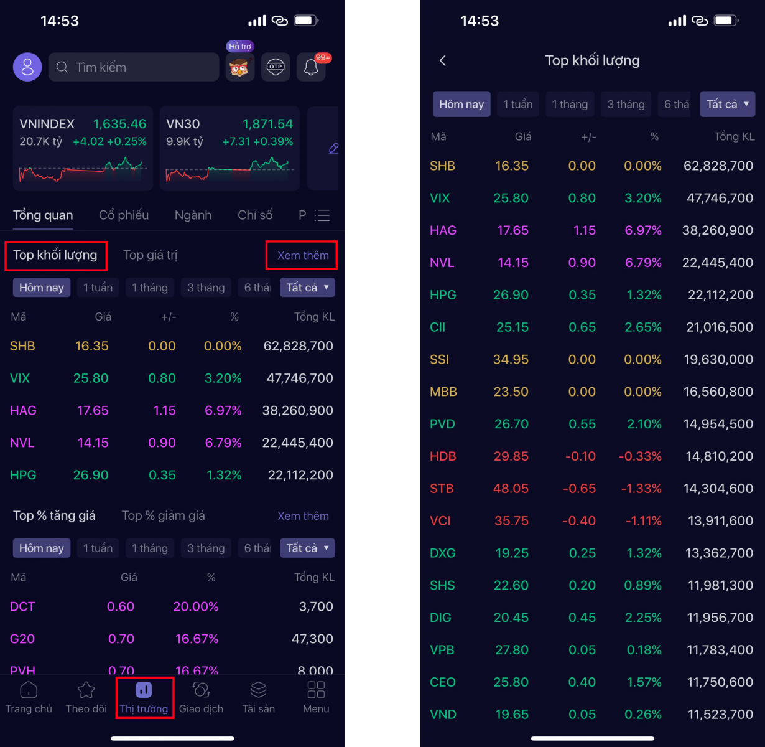
Task: Expand Tất cả dropdown in Top % tăng giá
Action: [308, 548]
